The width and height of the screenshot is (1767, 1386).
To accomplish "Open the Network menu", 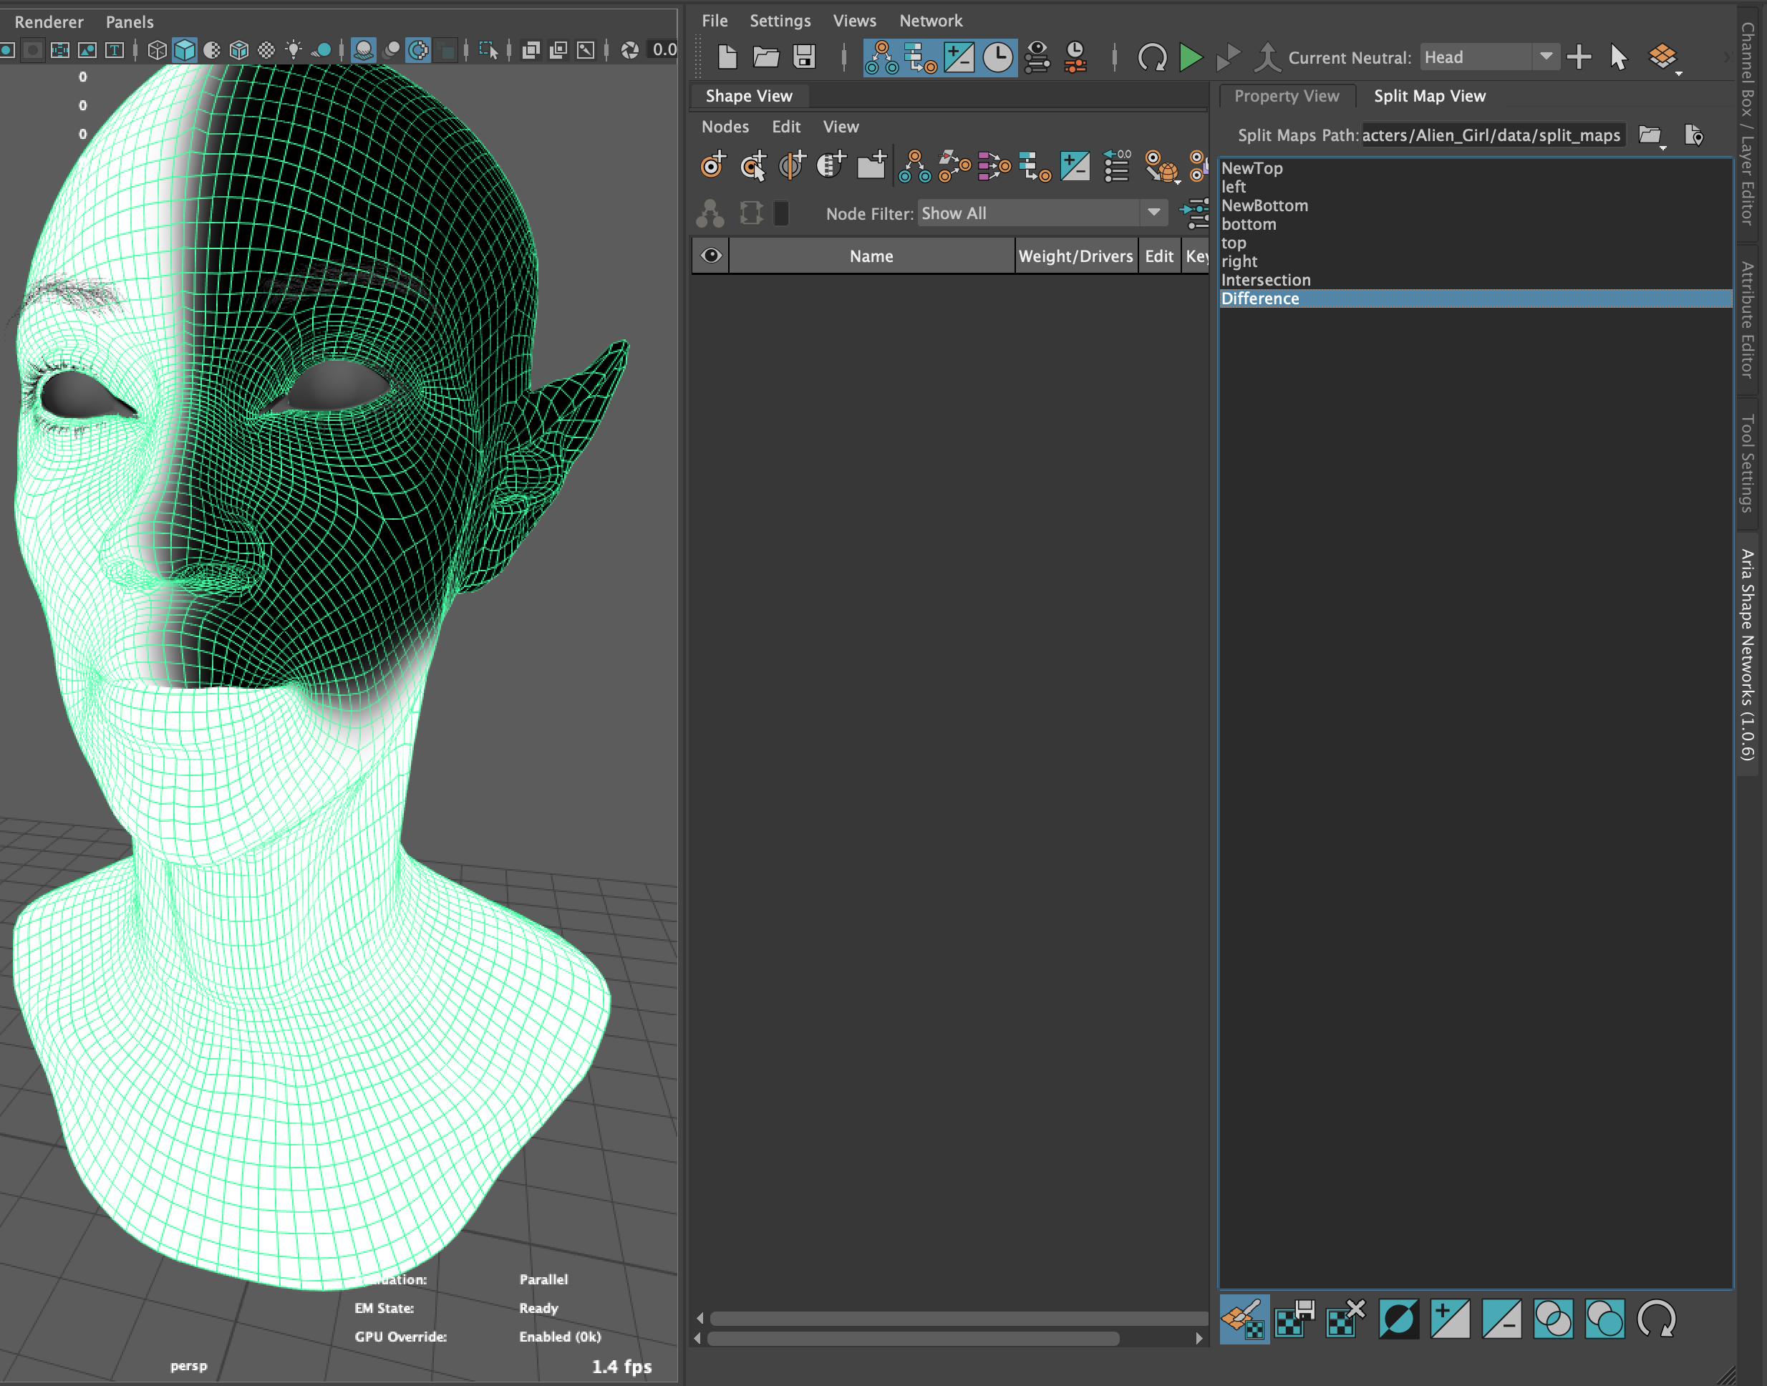I will (x=930, y=20).
